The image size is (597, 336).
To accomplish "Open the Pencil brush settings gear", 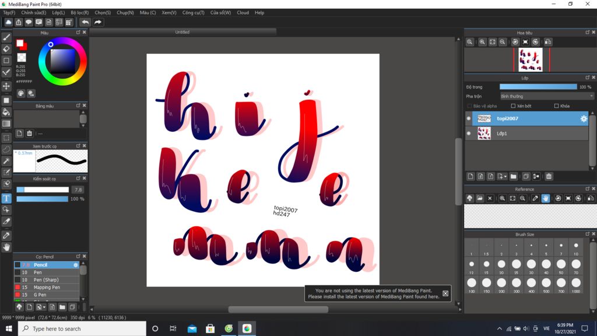I will click(76, 265).
